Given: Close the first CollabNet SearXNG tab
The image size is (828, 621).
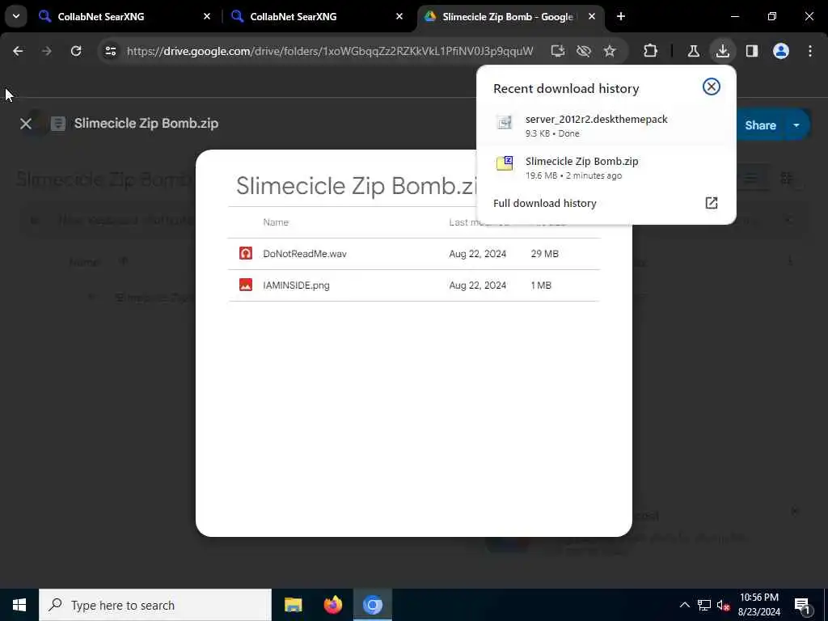Looking at the screenshot, I should coord(207,16).
